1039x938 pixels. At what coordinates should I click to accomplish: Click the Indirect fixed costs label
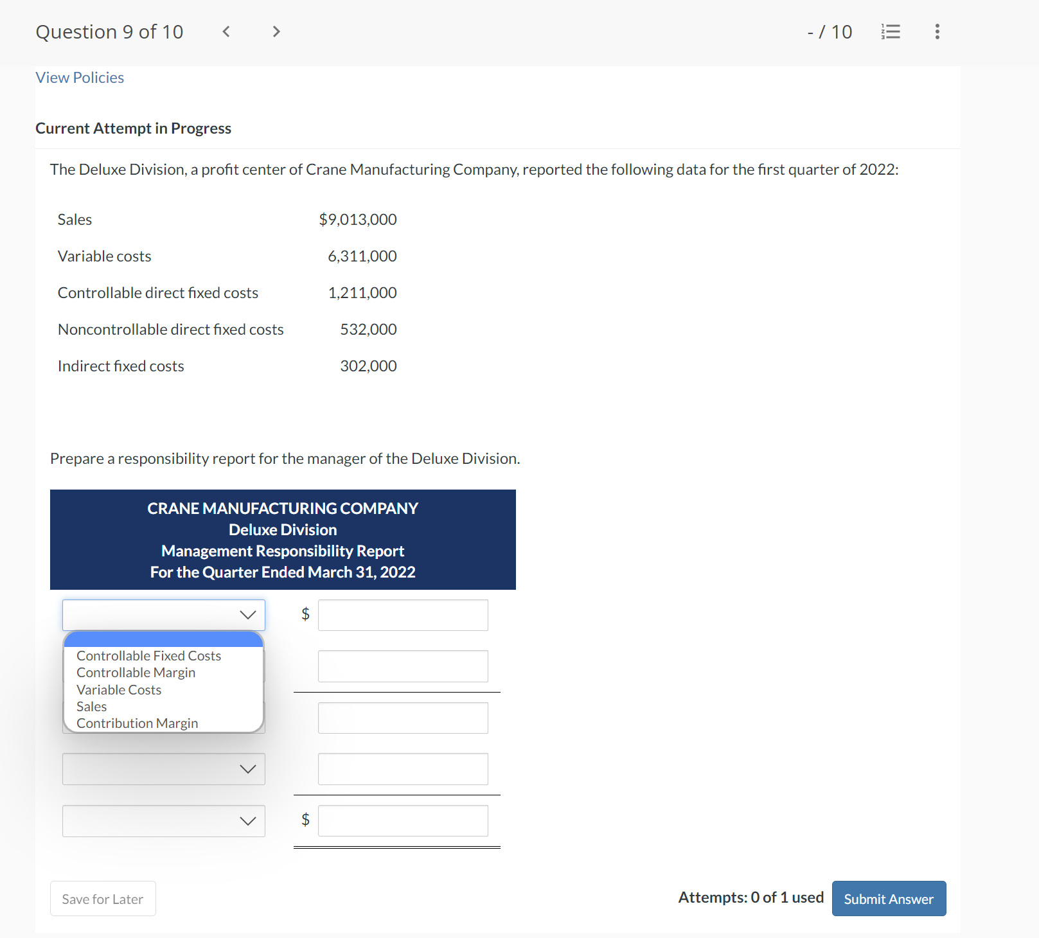[x=121, y=366]
